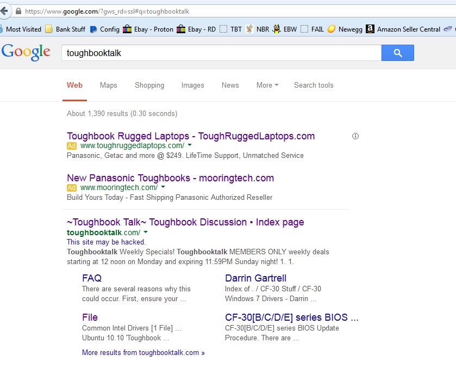Click the Google logo

pyautogui.click(x=26, y=52)
